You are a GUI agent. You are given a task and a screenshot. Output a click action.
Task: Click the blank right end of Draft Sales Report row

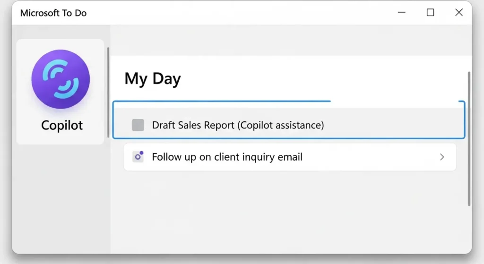[x=402, y=125]
